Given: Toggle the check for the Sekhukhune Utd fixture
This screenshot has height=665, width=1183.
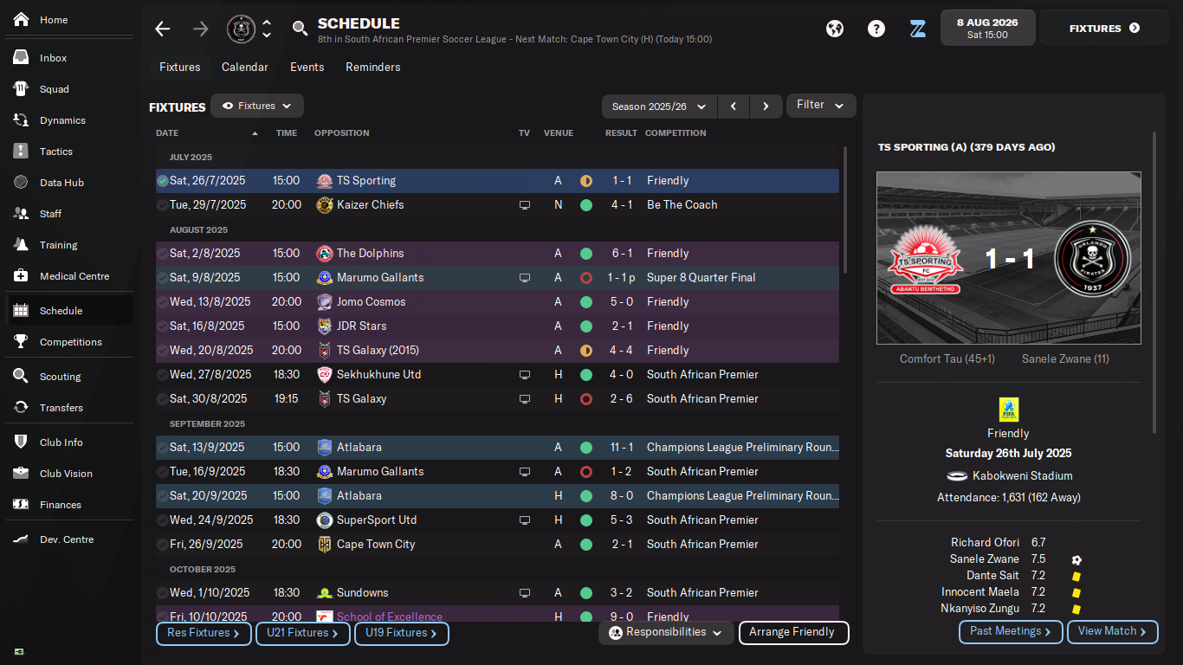Looking at the screenshot, I should tap(163, 375).
